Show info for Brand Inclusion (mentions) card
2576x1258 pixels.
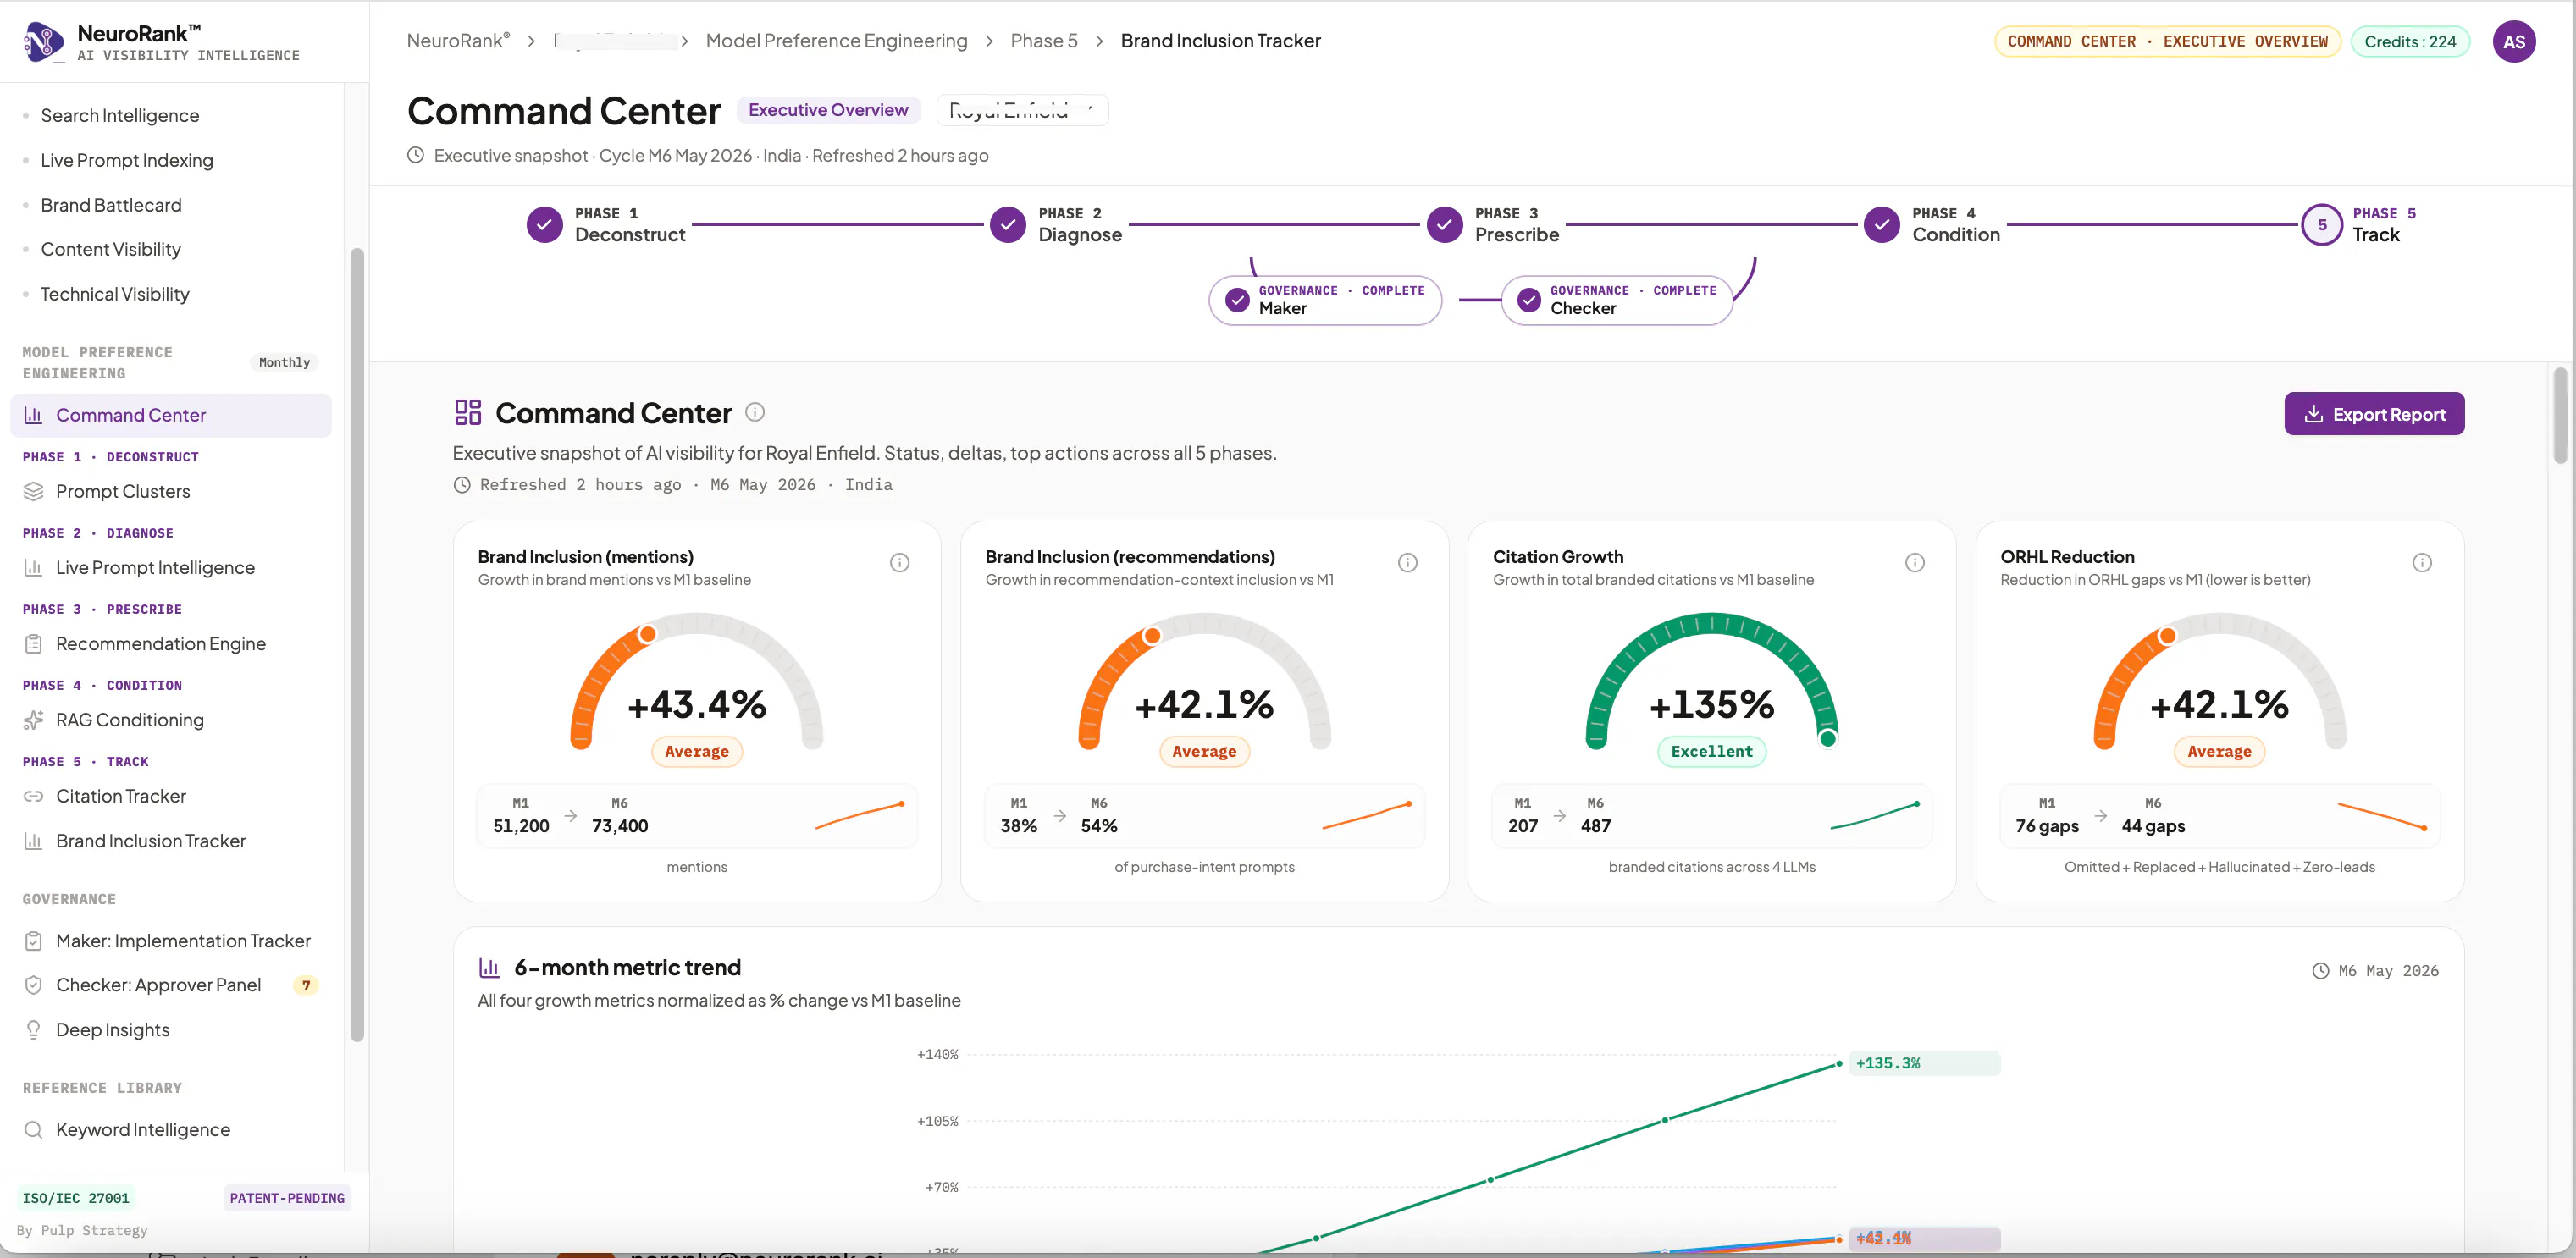[x=900, y=563]
